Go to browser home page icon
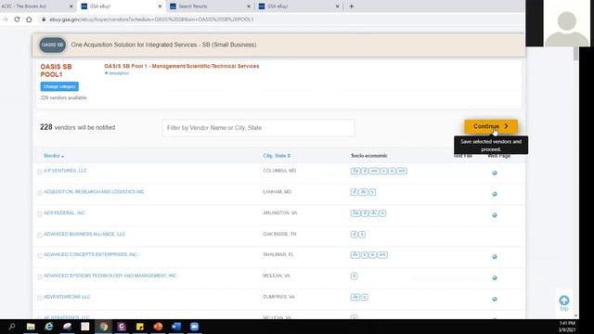 (x=29, y=19)
